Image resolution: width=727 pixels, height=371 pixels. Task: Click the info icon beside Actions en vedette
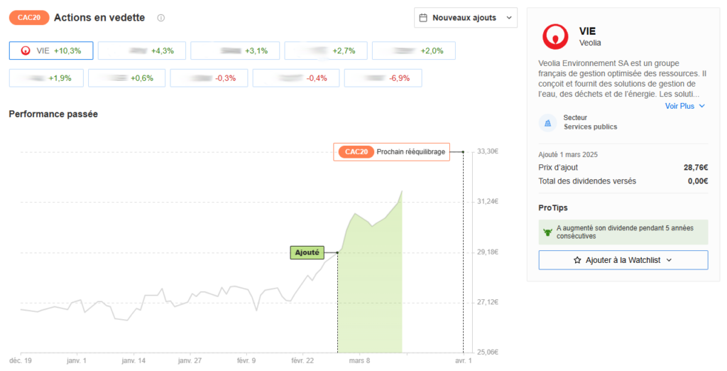161,18
